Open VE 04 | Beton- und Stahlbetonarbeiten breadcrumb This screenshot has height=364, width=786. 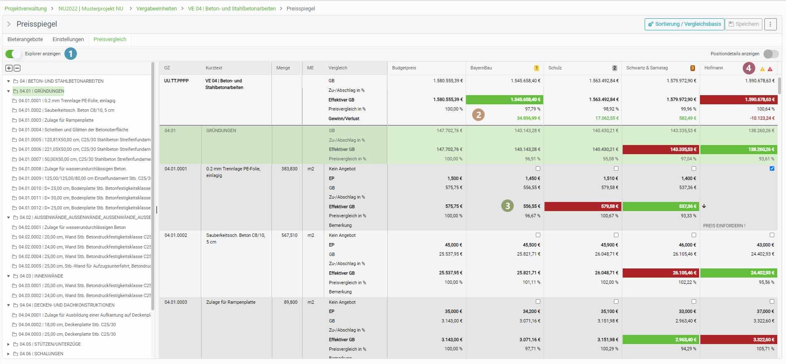pos(232,9)
